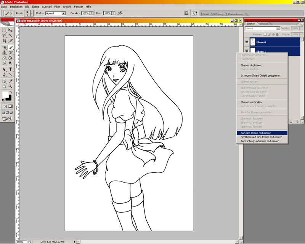This screenshot has height=244, width=305.
Task: Toggle lock transparent pixels in Fixieren
Action: (x=265, y=34)
